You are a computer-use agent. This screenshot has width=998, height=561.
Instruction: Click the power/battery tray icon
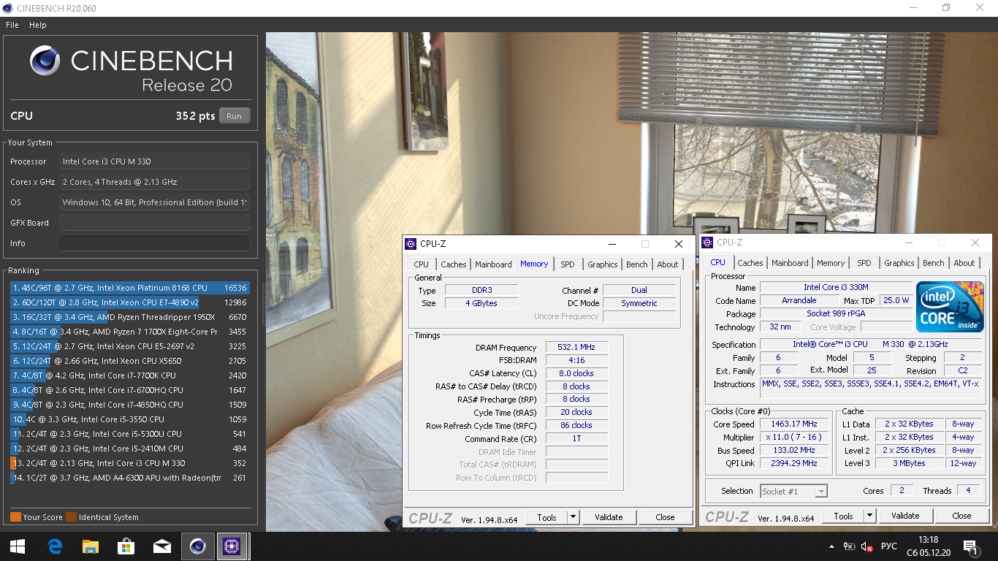(850, 546)
